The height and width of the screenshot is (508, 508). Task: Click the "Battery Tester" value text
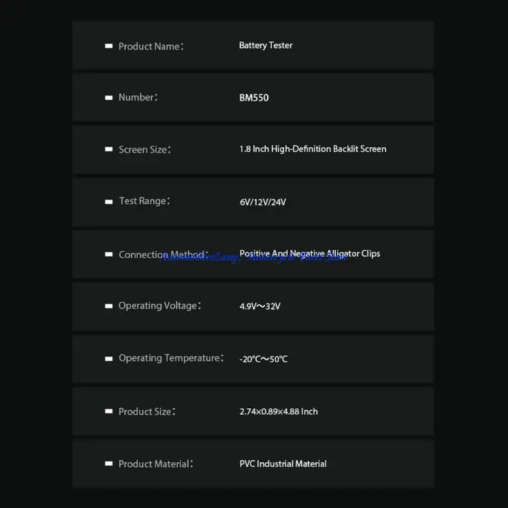point(265,46)
